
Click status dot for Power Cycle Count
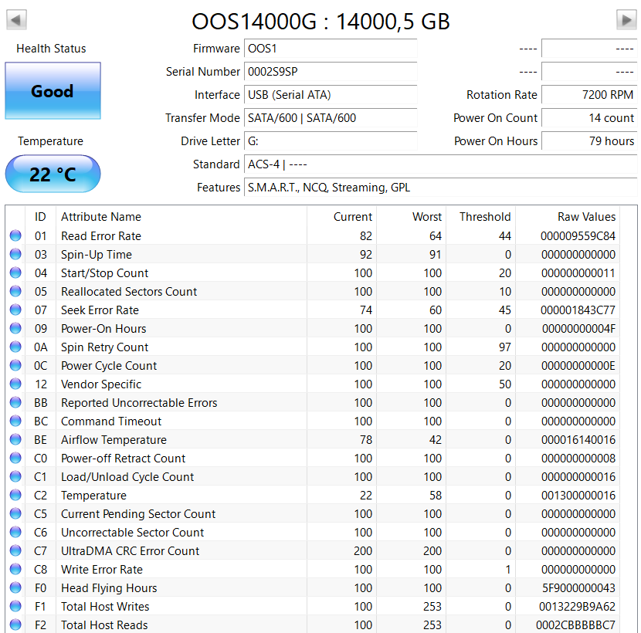click(15, 365)
